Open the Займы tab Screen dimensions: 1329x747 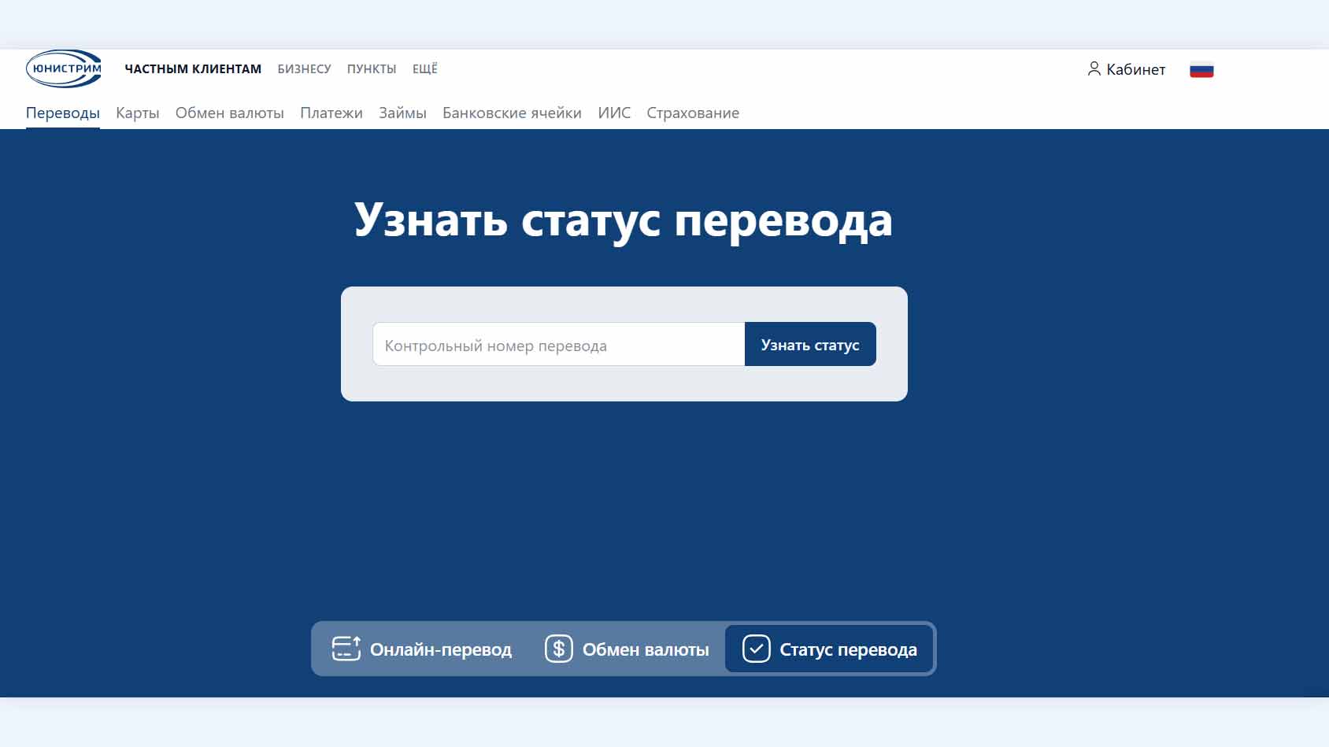click(x=402, y=113)
